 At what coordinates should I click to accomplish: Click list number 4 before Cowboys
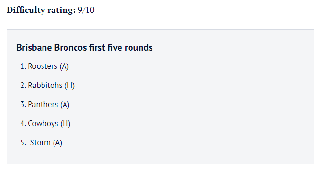point(23,124)
